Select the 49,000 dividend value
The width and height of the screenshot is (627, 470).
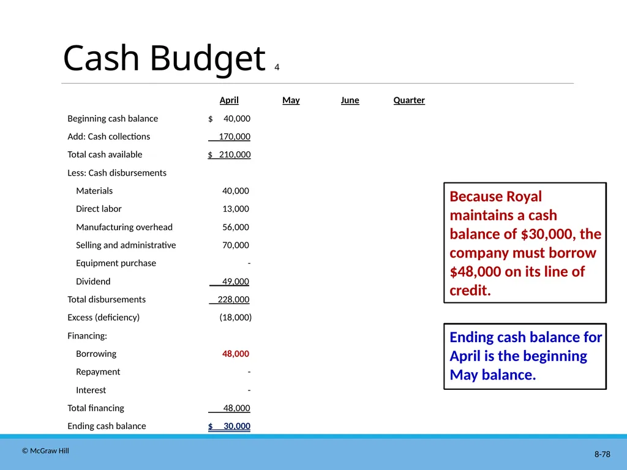point(236,282)
